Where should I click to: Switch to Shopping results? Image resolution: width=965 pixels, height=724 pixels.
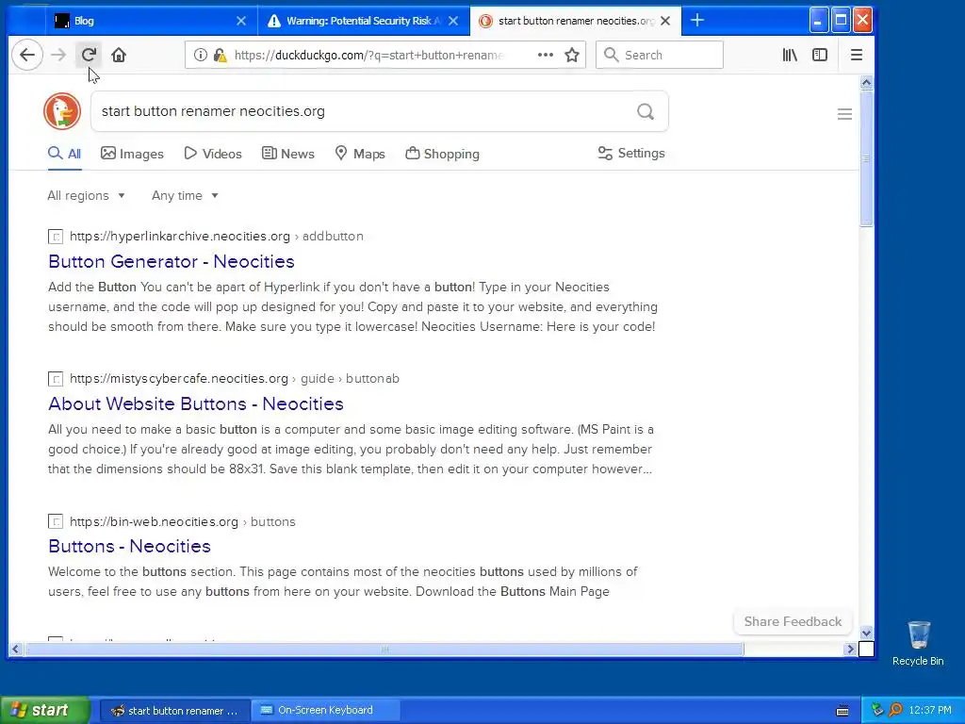[443, 154]
